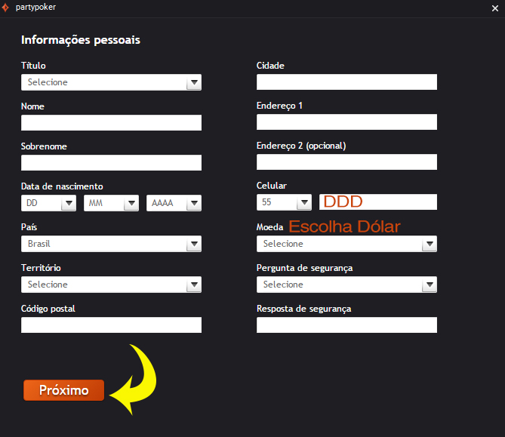This screenshot has width=505, height=437.
Task: Click the Resposta de segurança input field
Action: click(347, 325)
